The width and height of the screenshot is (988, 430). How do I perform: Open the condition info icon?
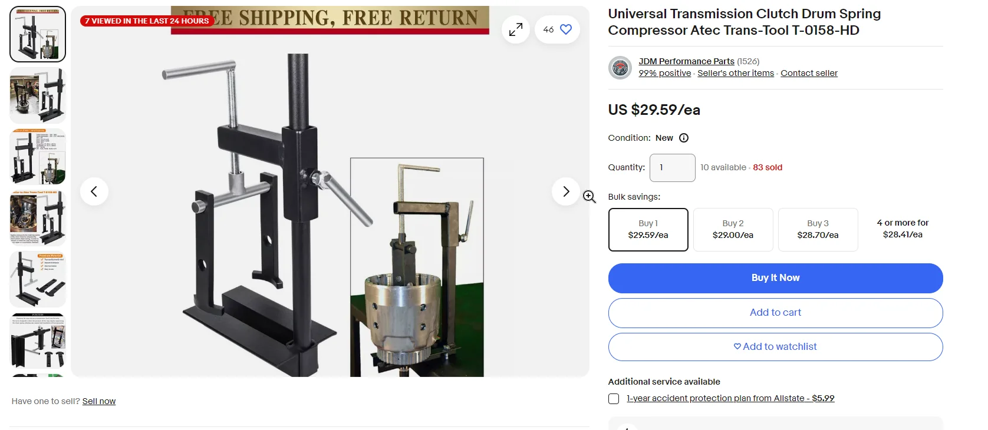(x=684, y=138)
